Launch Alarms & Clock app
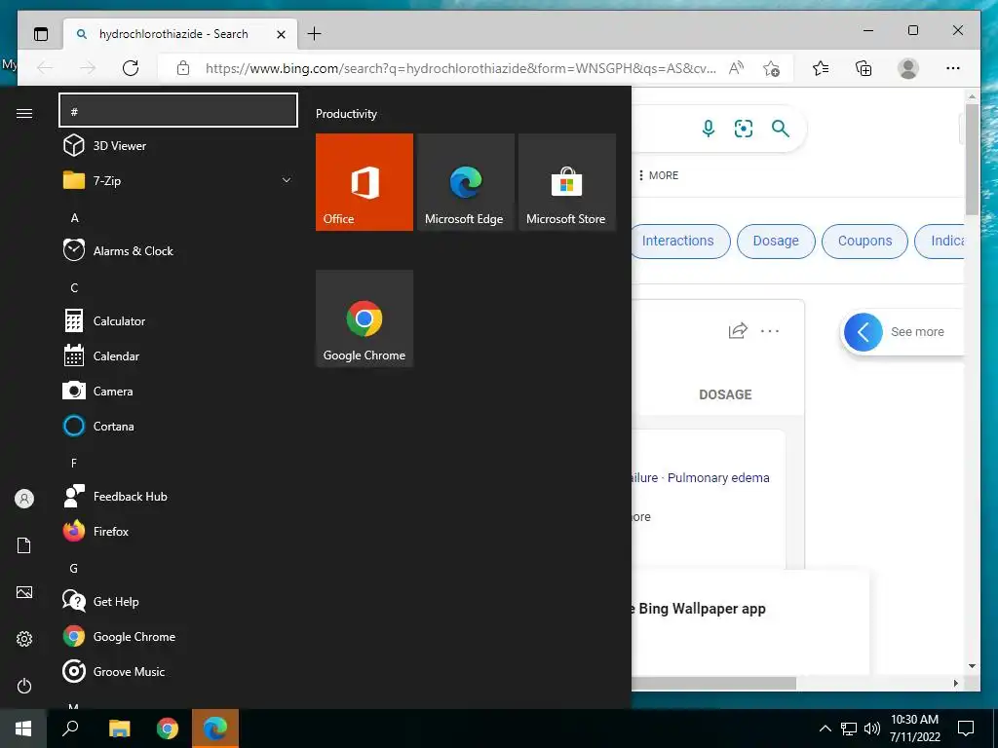This screenshot has height=748, width=998. 178,250
